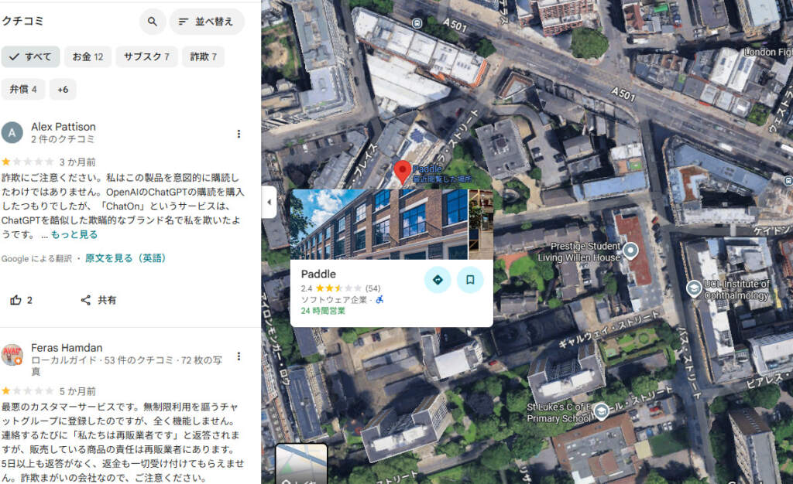Screen dimensions: 793x484
Task: Click the wheelchair accessibility icon
Action: 379,299
